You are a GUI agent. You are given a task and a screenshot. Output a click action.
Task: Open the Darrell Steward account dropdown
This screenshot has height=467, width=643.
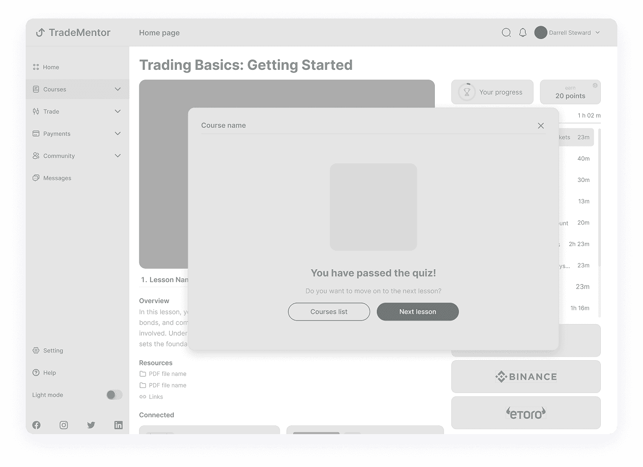[567, 32]
